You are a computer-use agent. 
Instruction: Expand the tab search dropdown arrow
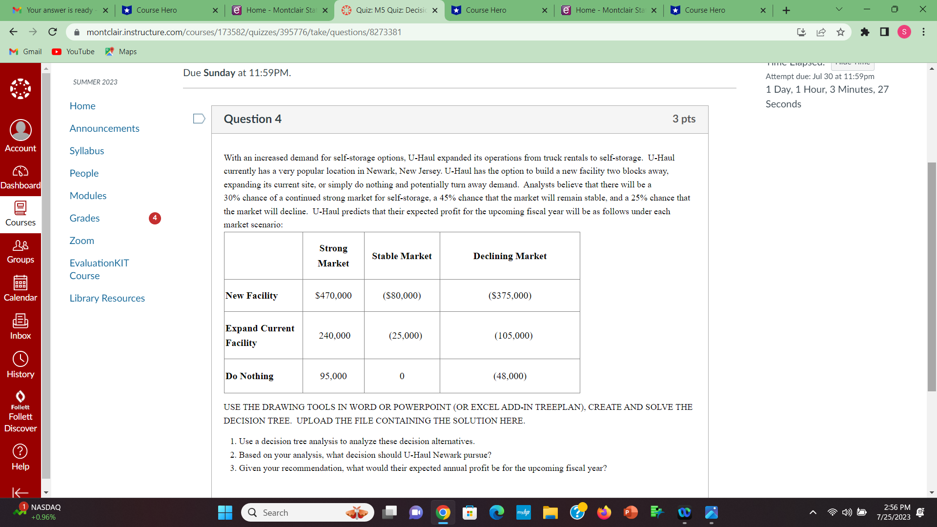click(839, 10)
